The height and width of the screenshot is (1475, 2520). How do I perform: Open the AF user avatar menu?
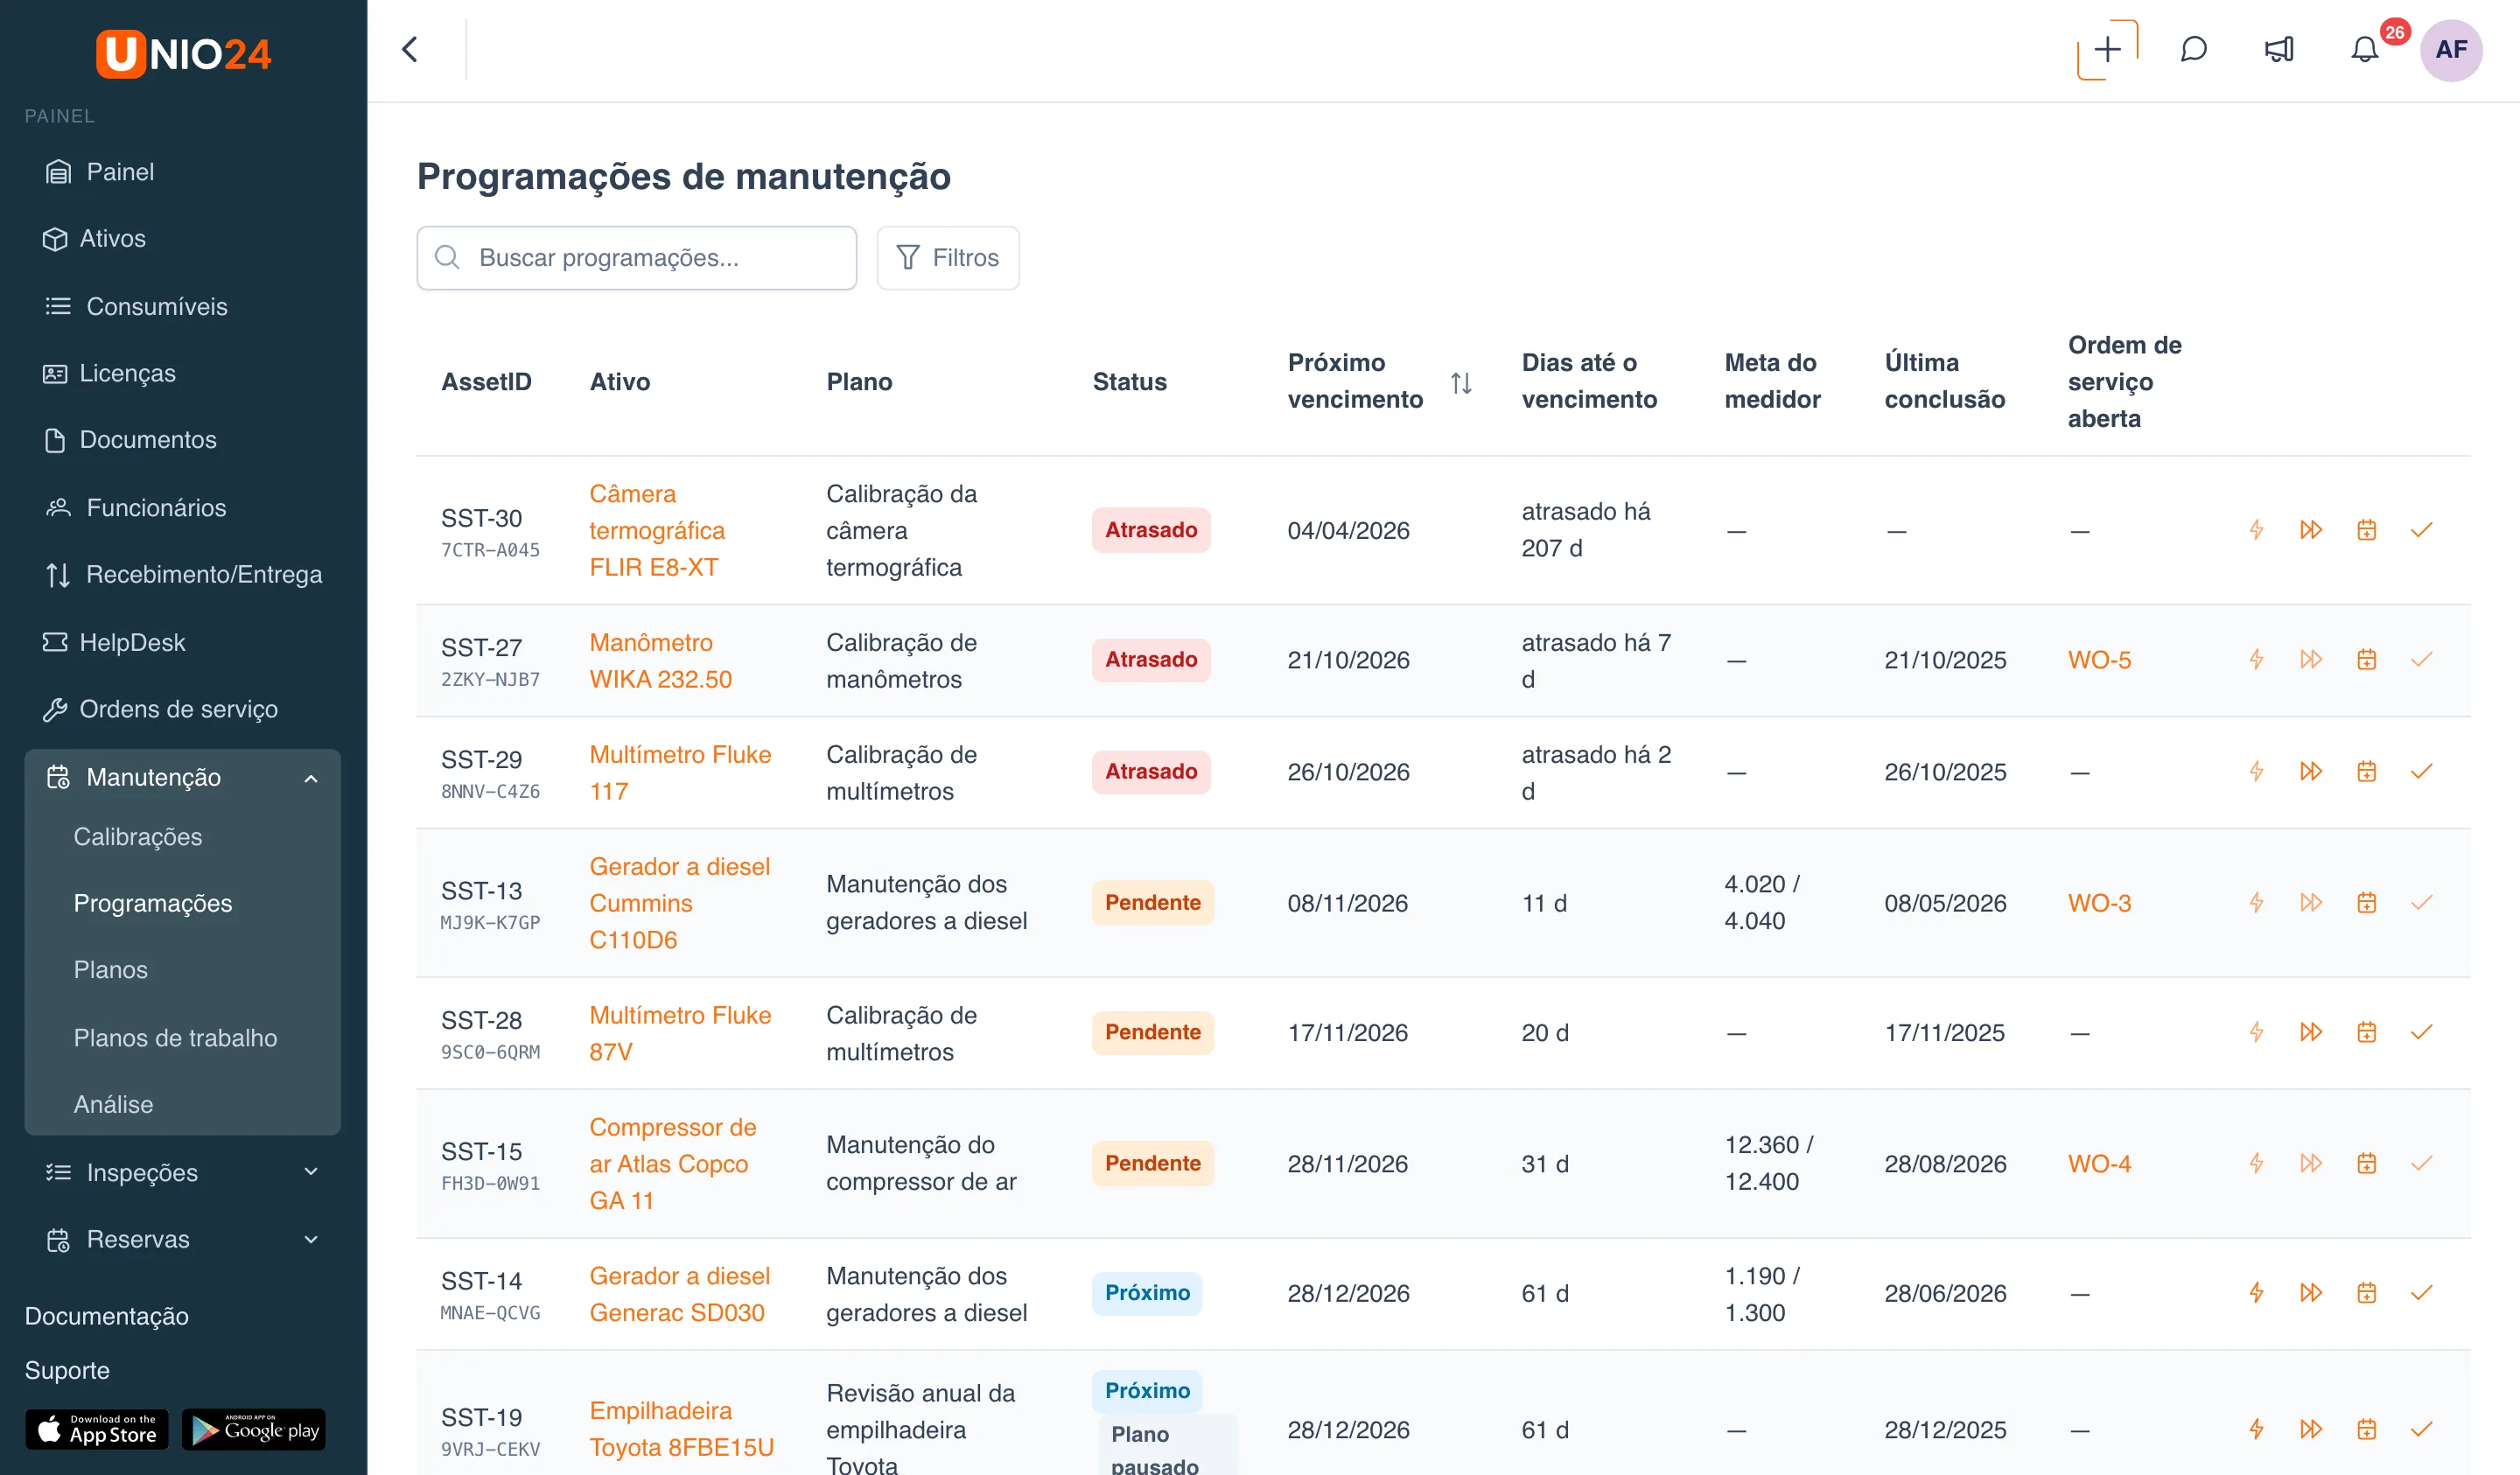pyautogui.click(x=2451, y=50)
